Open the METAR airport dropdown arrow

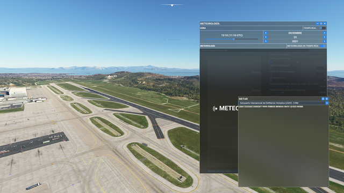[x=327, y=103]
